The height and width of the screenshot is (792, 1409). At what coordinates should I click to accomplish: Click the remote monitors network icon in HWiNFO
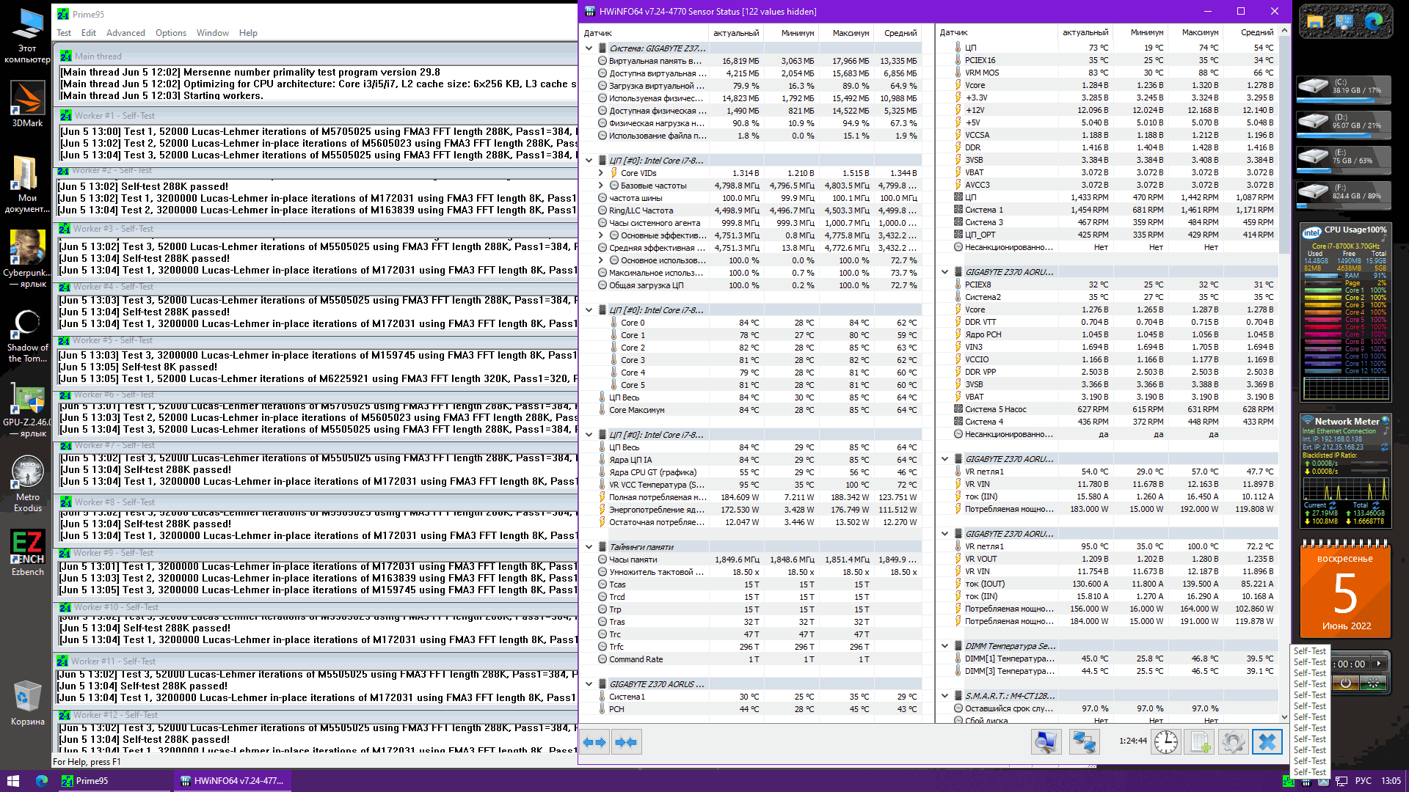[1083, 742]
